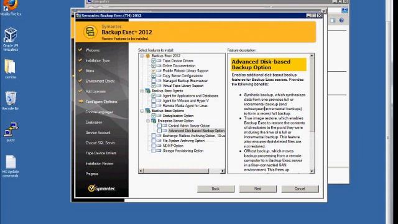The height and width of the screenshot is (224, 398).
Task: Click the Next button
Action: pyautogui.click(x=257, y=189)
